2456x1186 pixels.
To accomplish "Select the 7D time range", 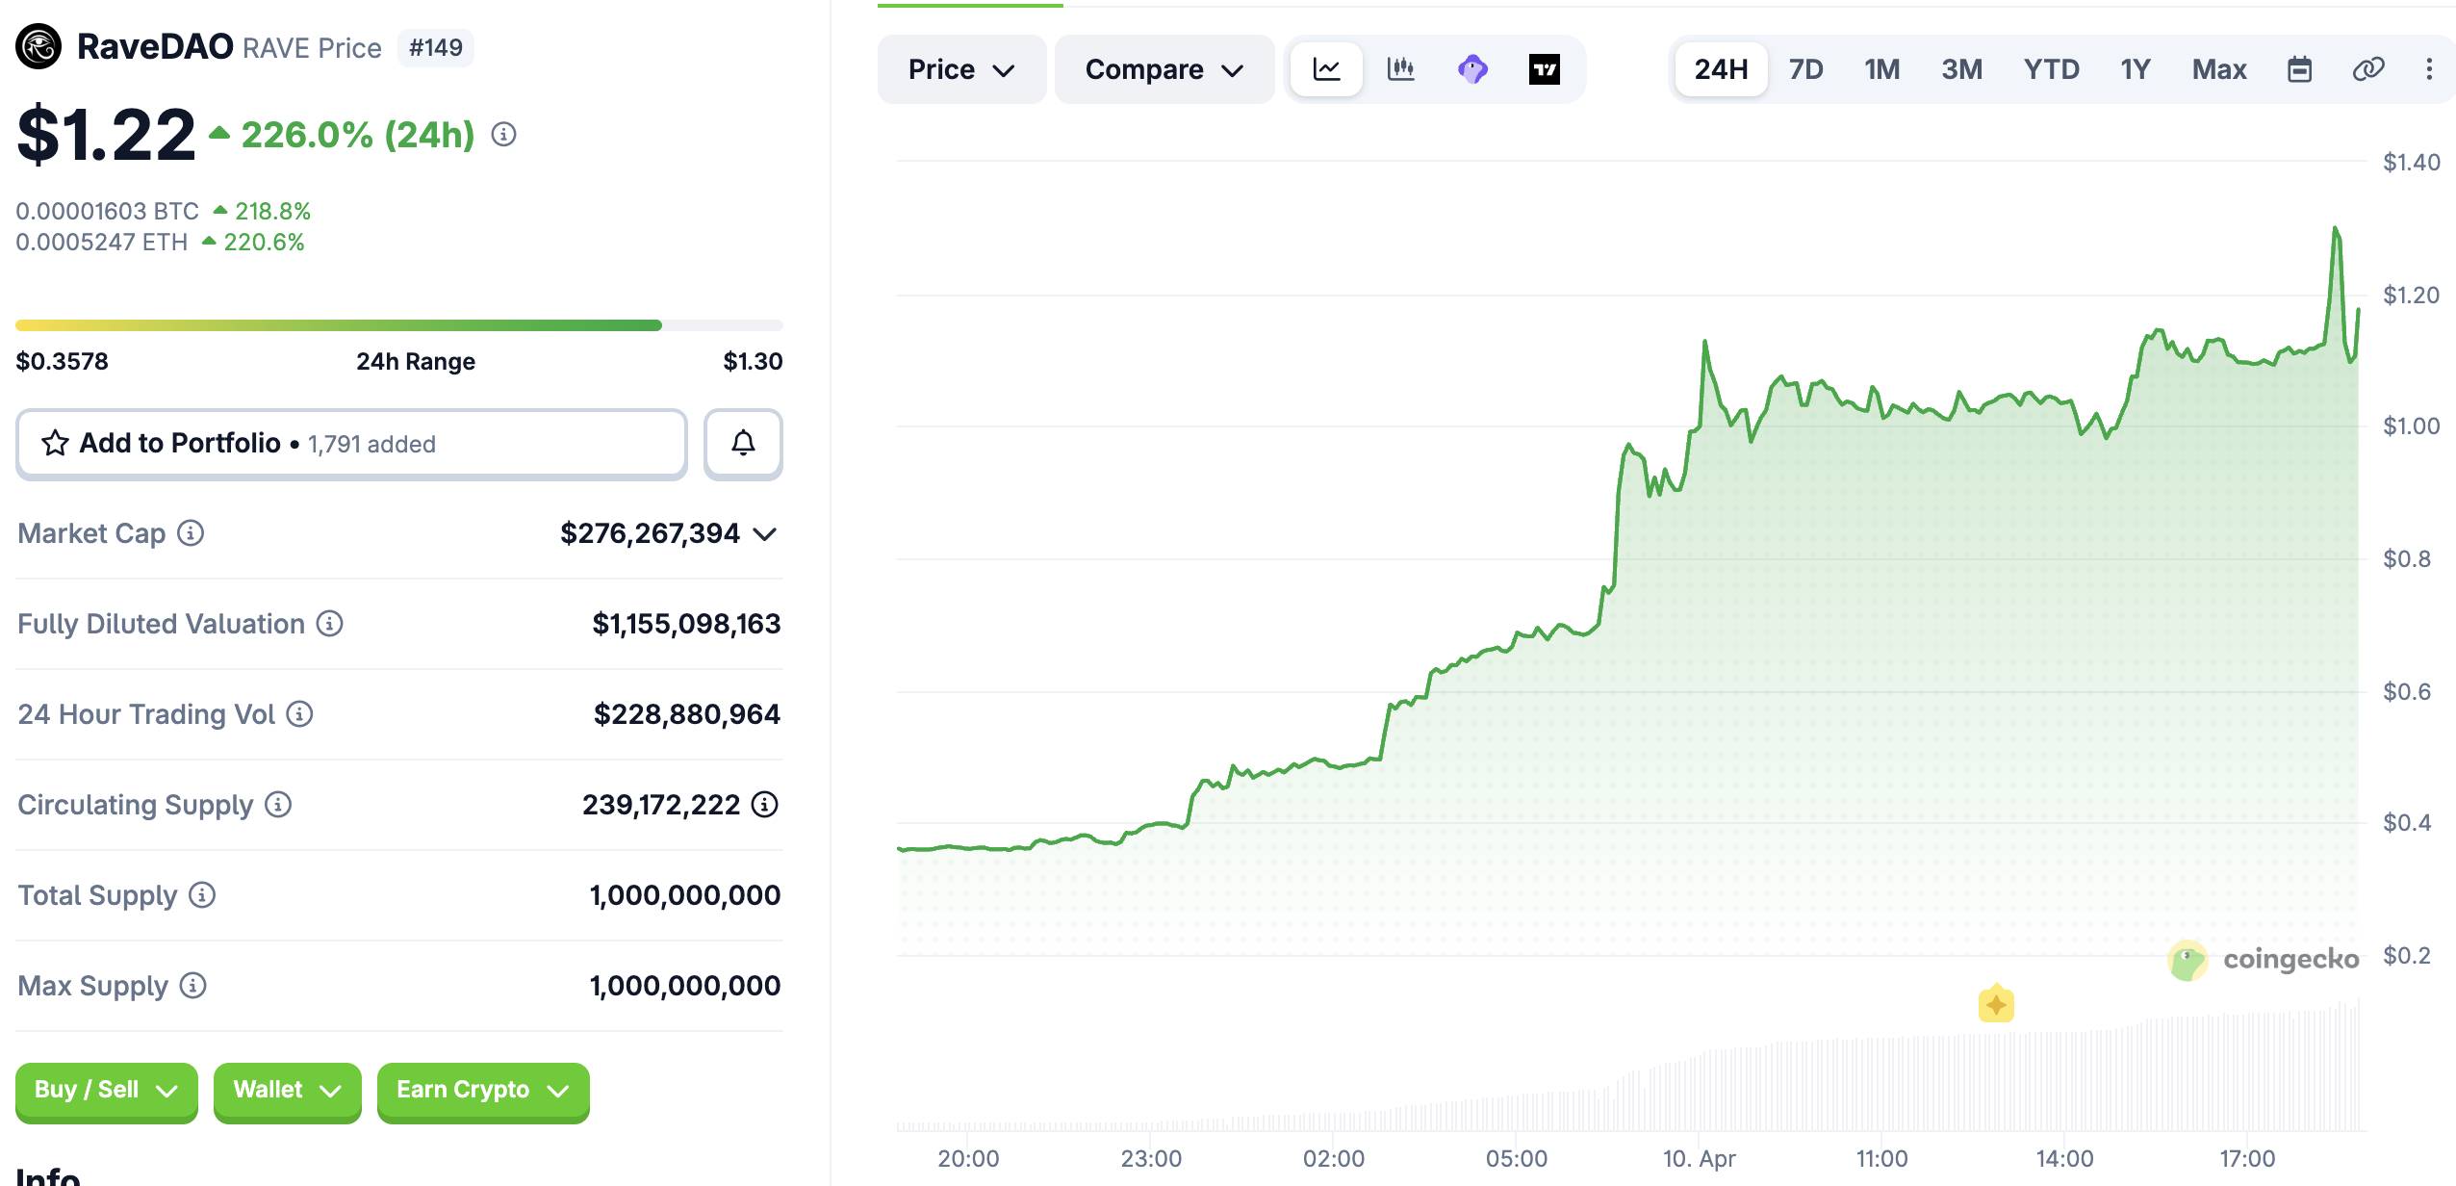I will tap(1805, 69).
